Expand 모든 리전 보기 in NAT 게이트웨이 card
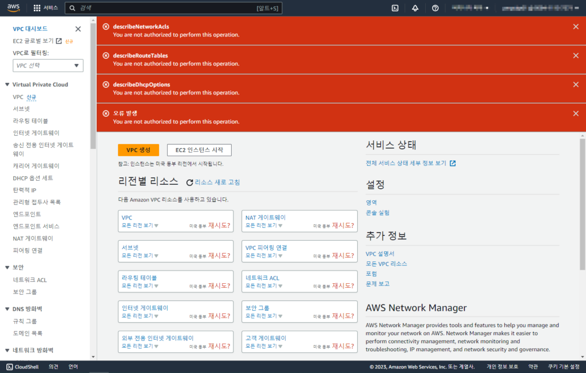 click(263, 225)
